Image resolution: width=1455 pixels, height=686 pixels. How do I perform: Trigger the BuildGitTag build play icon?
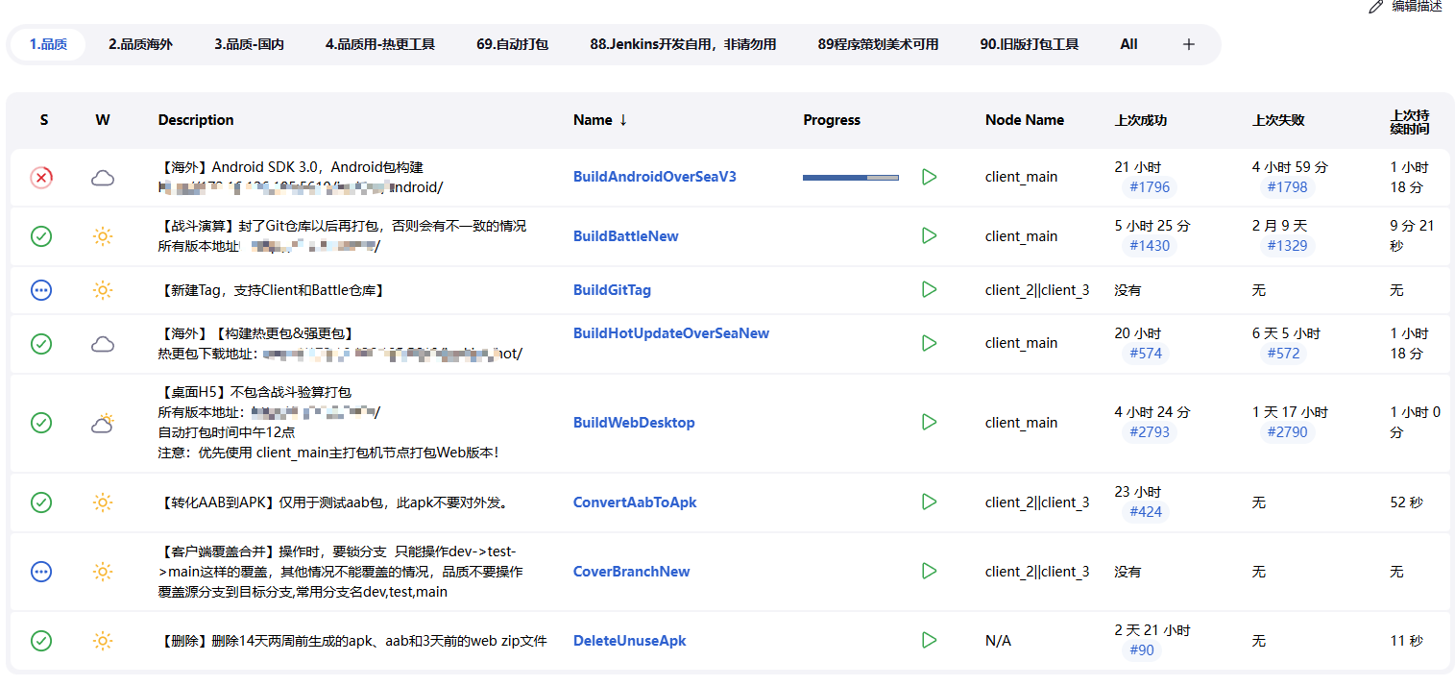[929, 289]
